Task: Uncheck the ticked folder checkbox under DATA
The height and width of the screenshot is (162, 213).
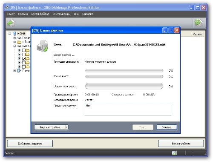Action: (x=24, y=58)
